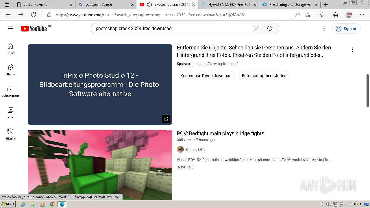Open File Explorer from taskbar
Image resolution: width=370 pixels, height=208 pixels.
point(33,204)
